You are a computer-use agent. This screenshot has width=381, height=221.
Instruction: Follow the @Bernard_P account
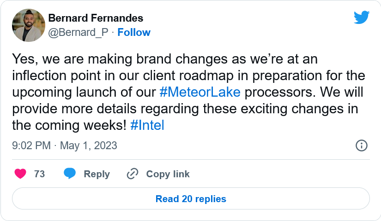point(134,32)
